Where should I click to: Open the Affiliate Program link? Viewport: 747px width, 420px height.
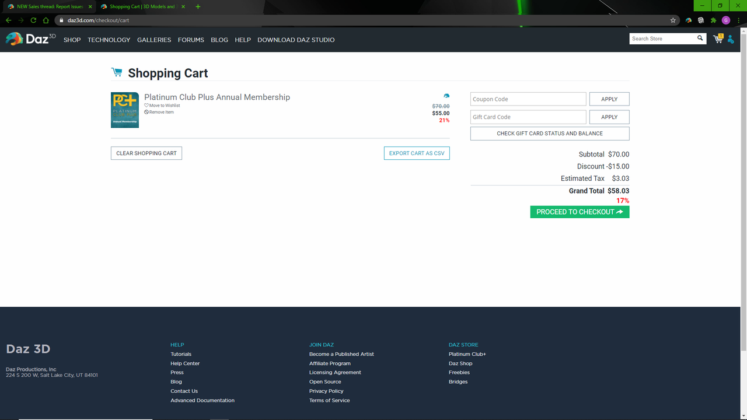click(330, 363)
